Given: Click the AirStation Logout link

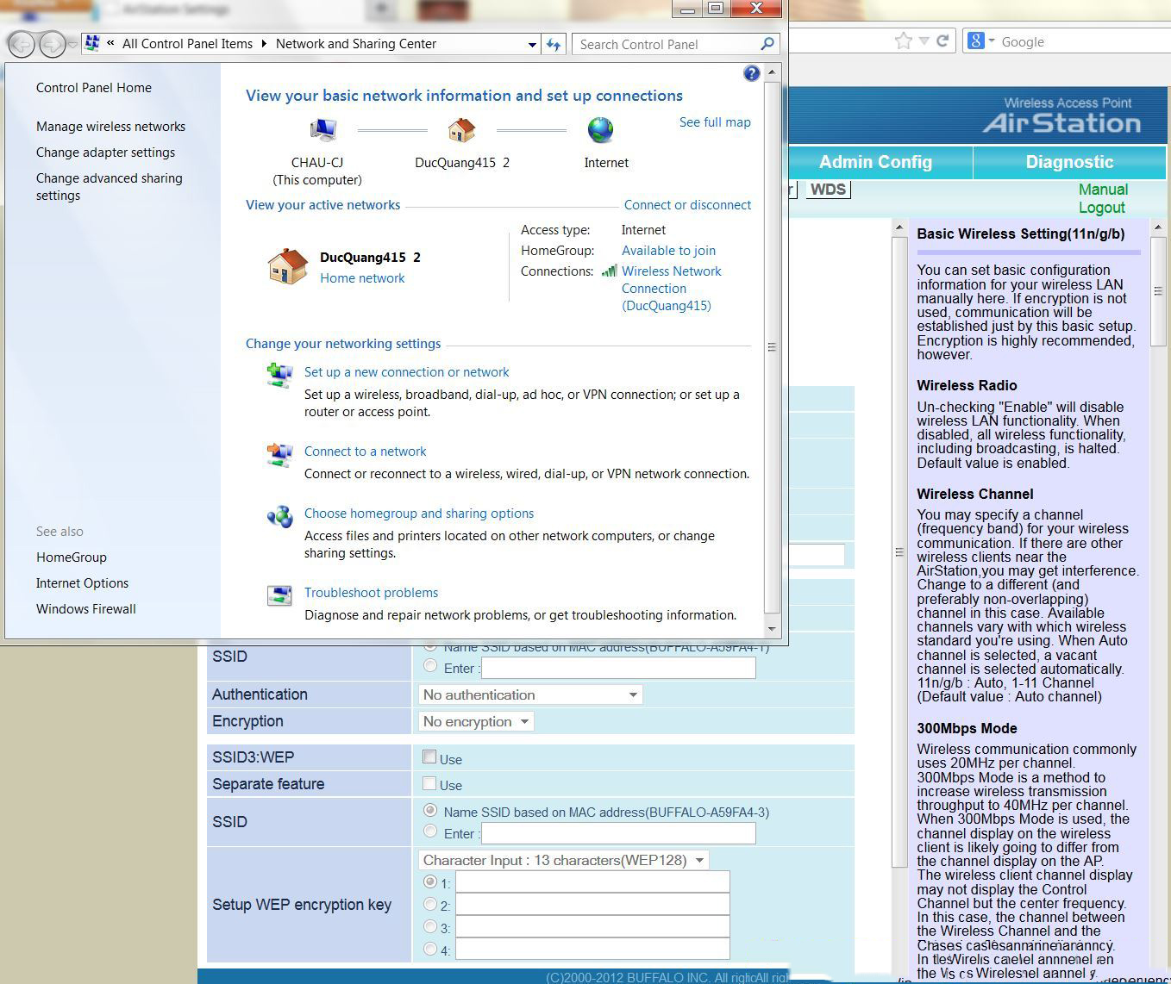Looking at the screenshot, I should [x=1101, y=208].
